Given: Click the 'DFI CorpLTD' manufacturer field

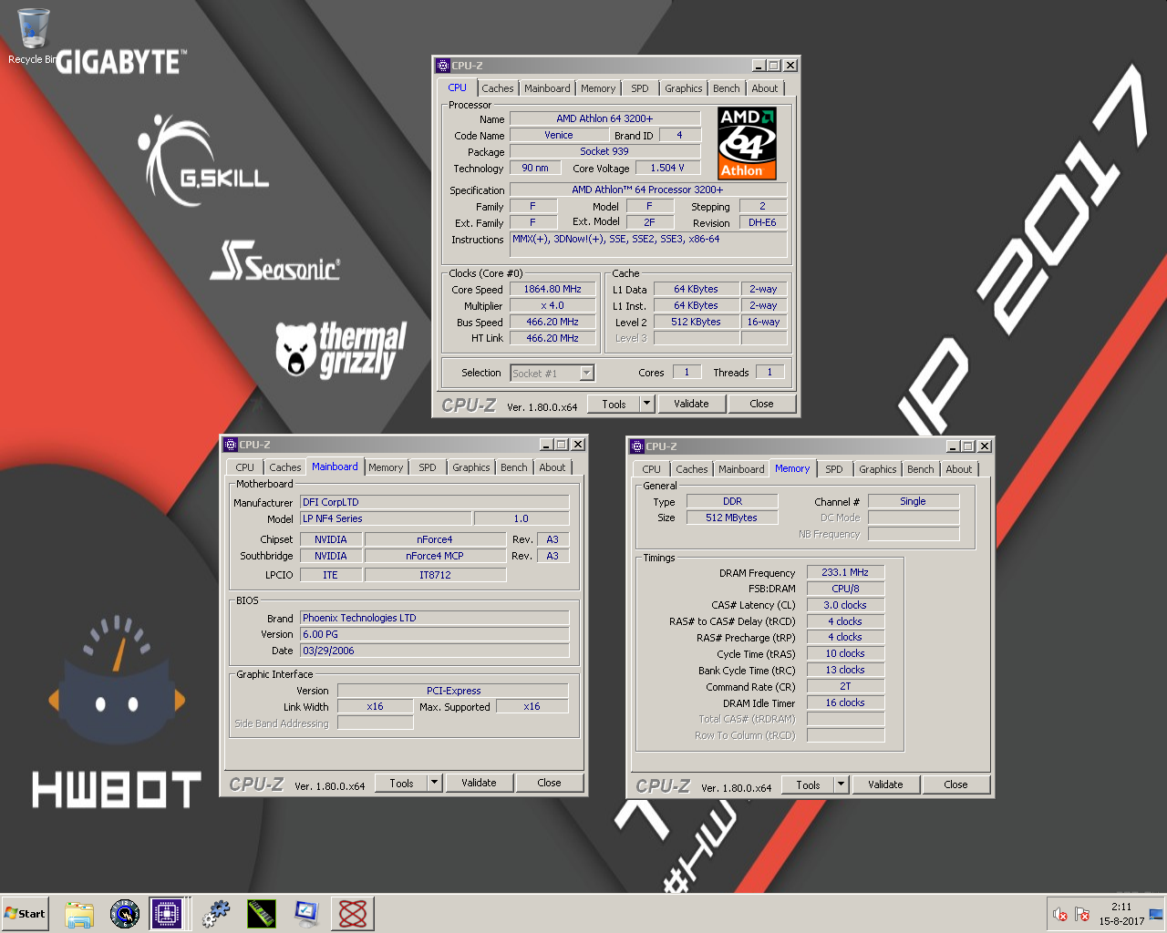Looking at the screenshot, I should pos(435,502).
